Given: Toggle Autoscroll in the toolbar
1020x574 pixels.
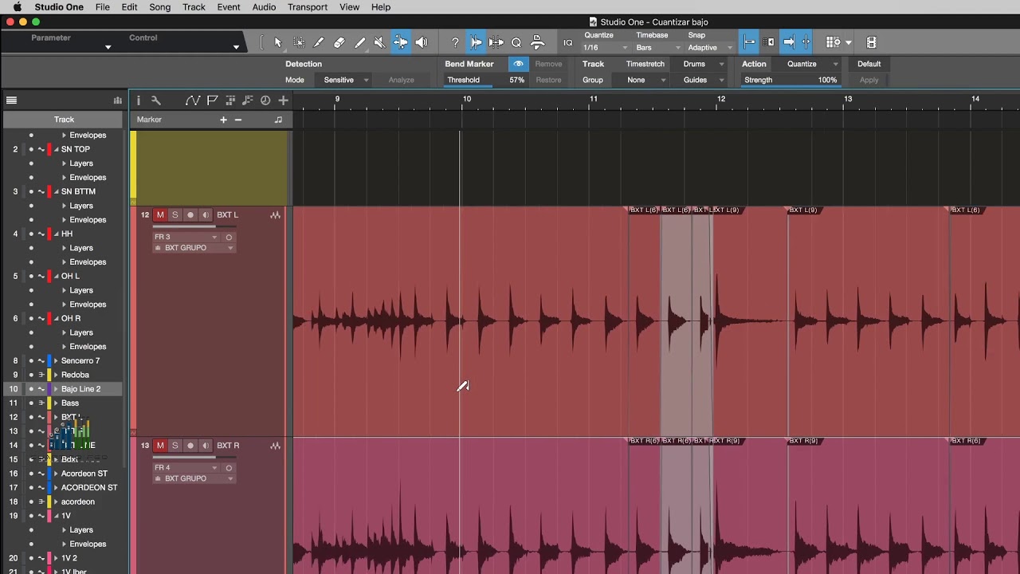Looking at the screenshot, I should tap(788, 42).
